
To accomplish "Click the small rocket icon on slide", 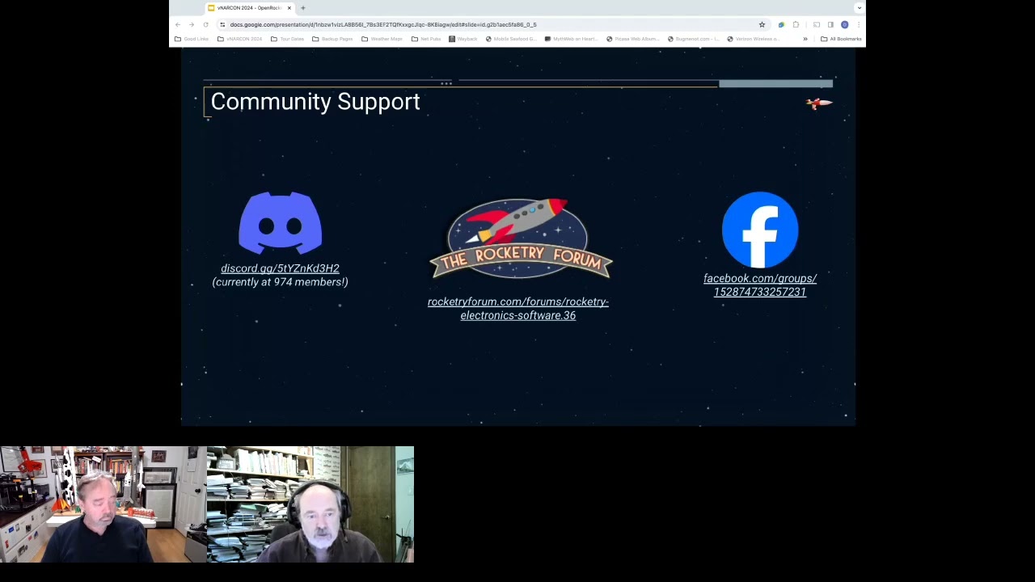I will pyautogui.click(x=818, y=103).
